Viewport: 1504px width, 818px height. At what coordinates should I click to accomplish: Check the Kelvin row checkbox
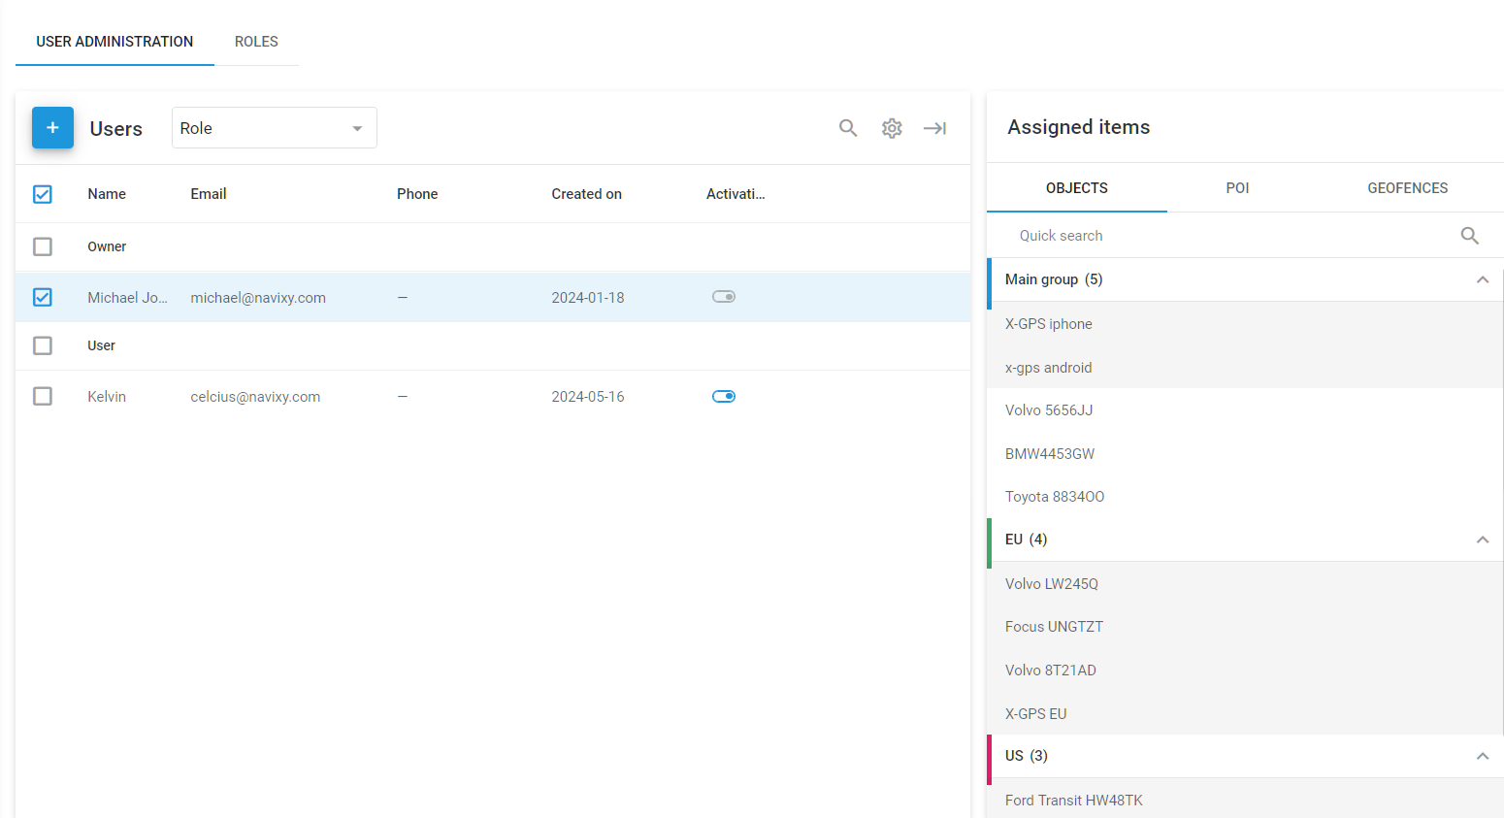point(43,396)
